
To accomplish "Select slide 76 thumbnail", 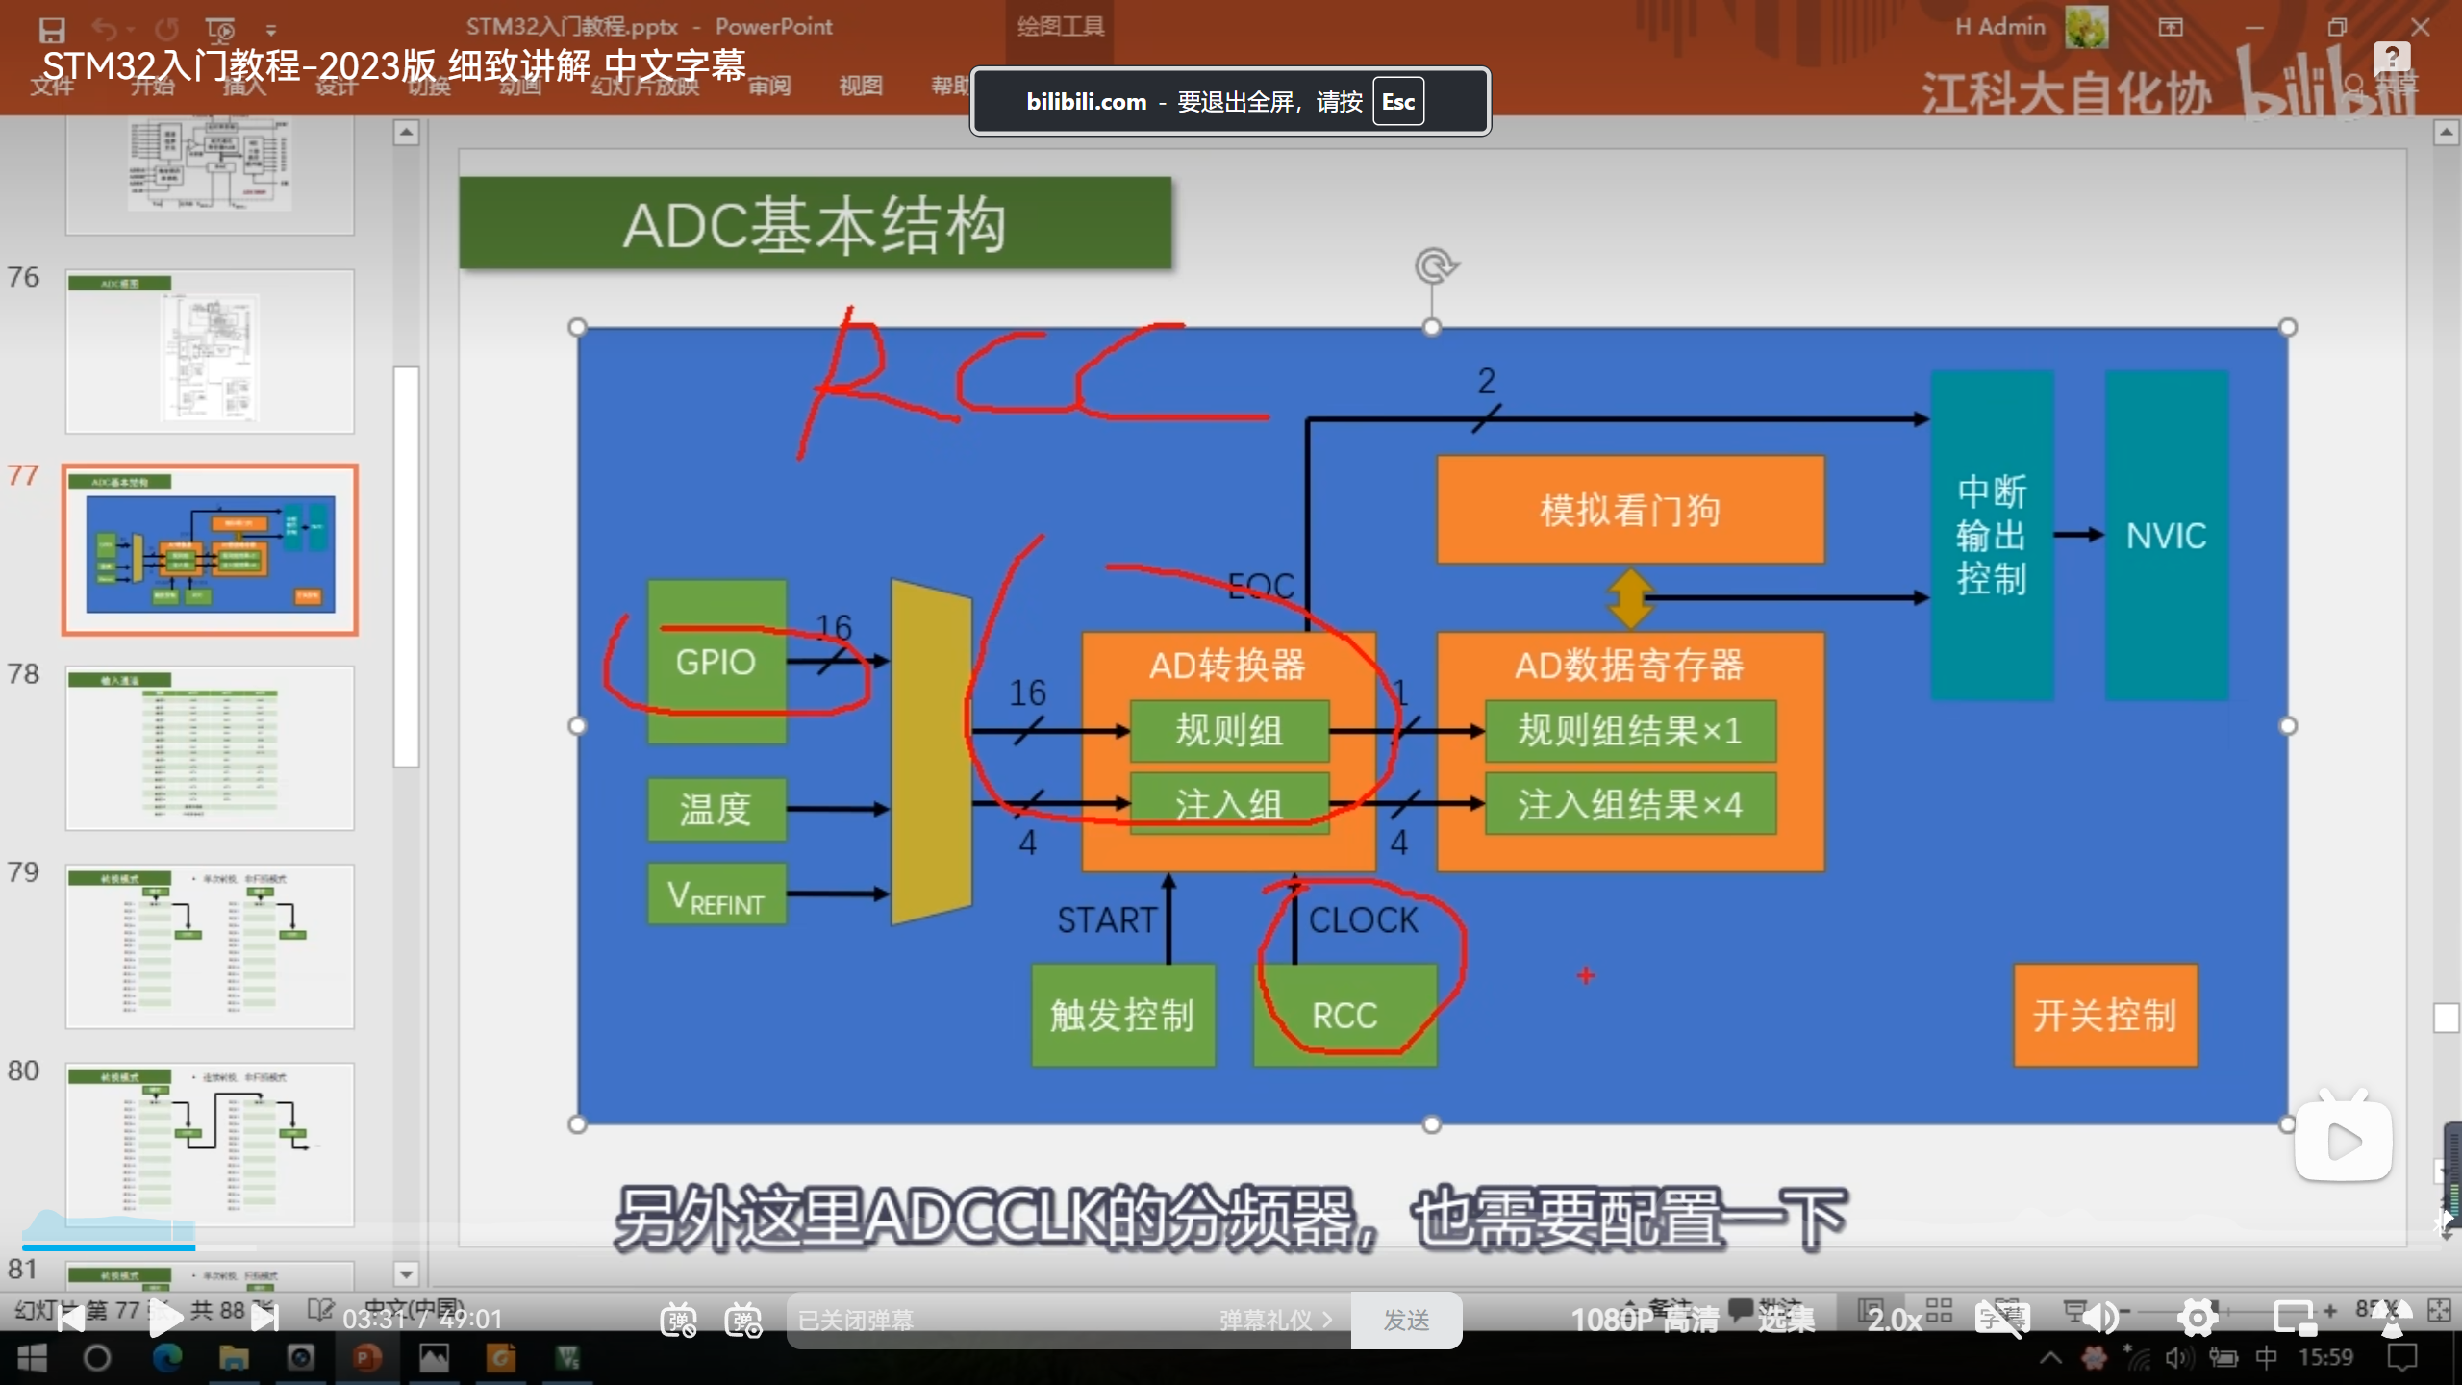I will click(x=210, y=351).
